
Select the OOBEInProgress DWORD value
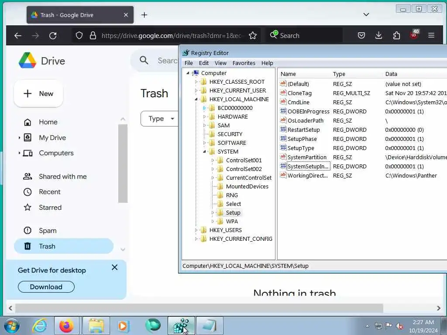point(309,111)
